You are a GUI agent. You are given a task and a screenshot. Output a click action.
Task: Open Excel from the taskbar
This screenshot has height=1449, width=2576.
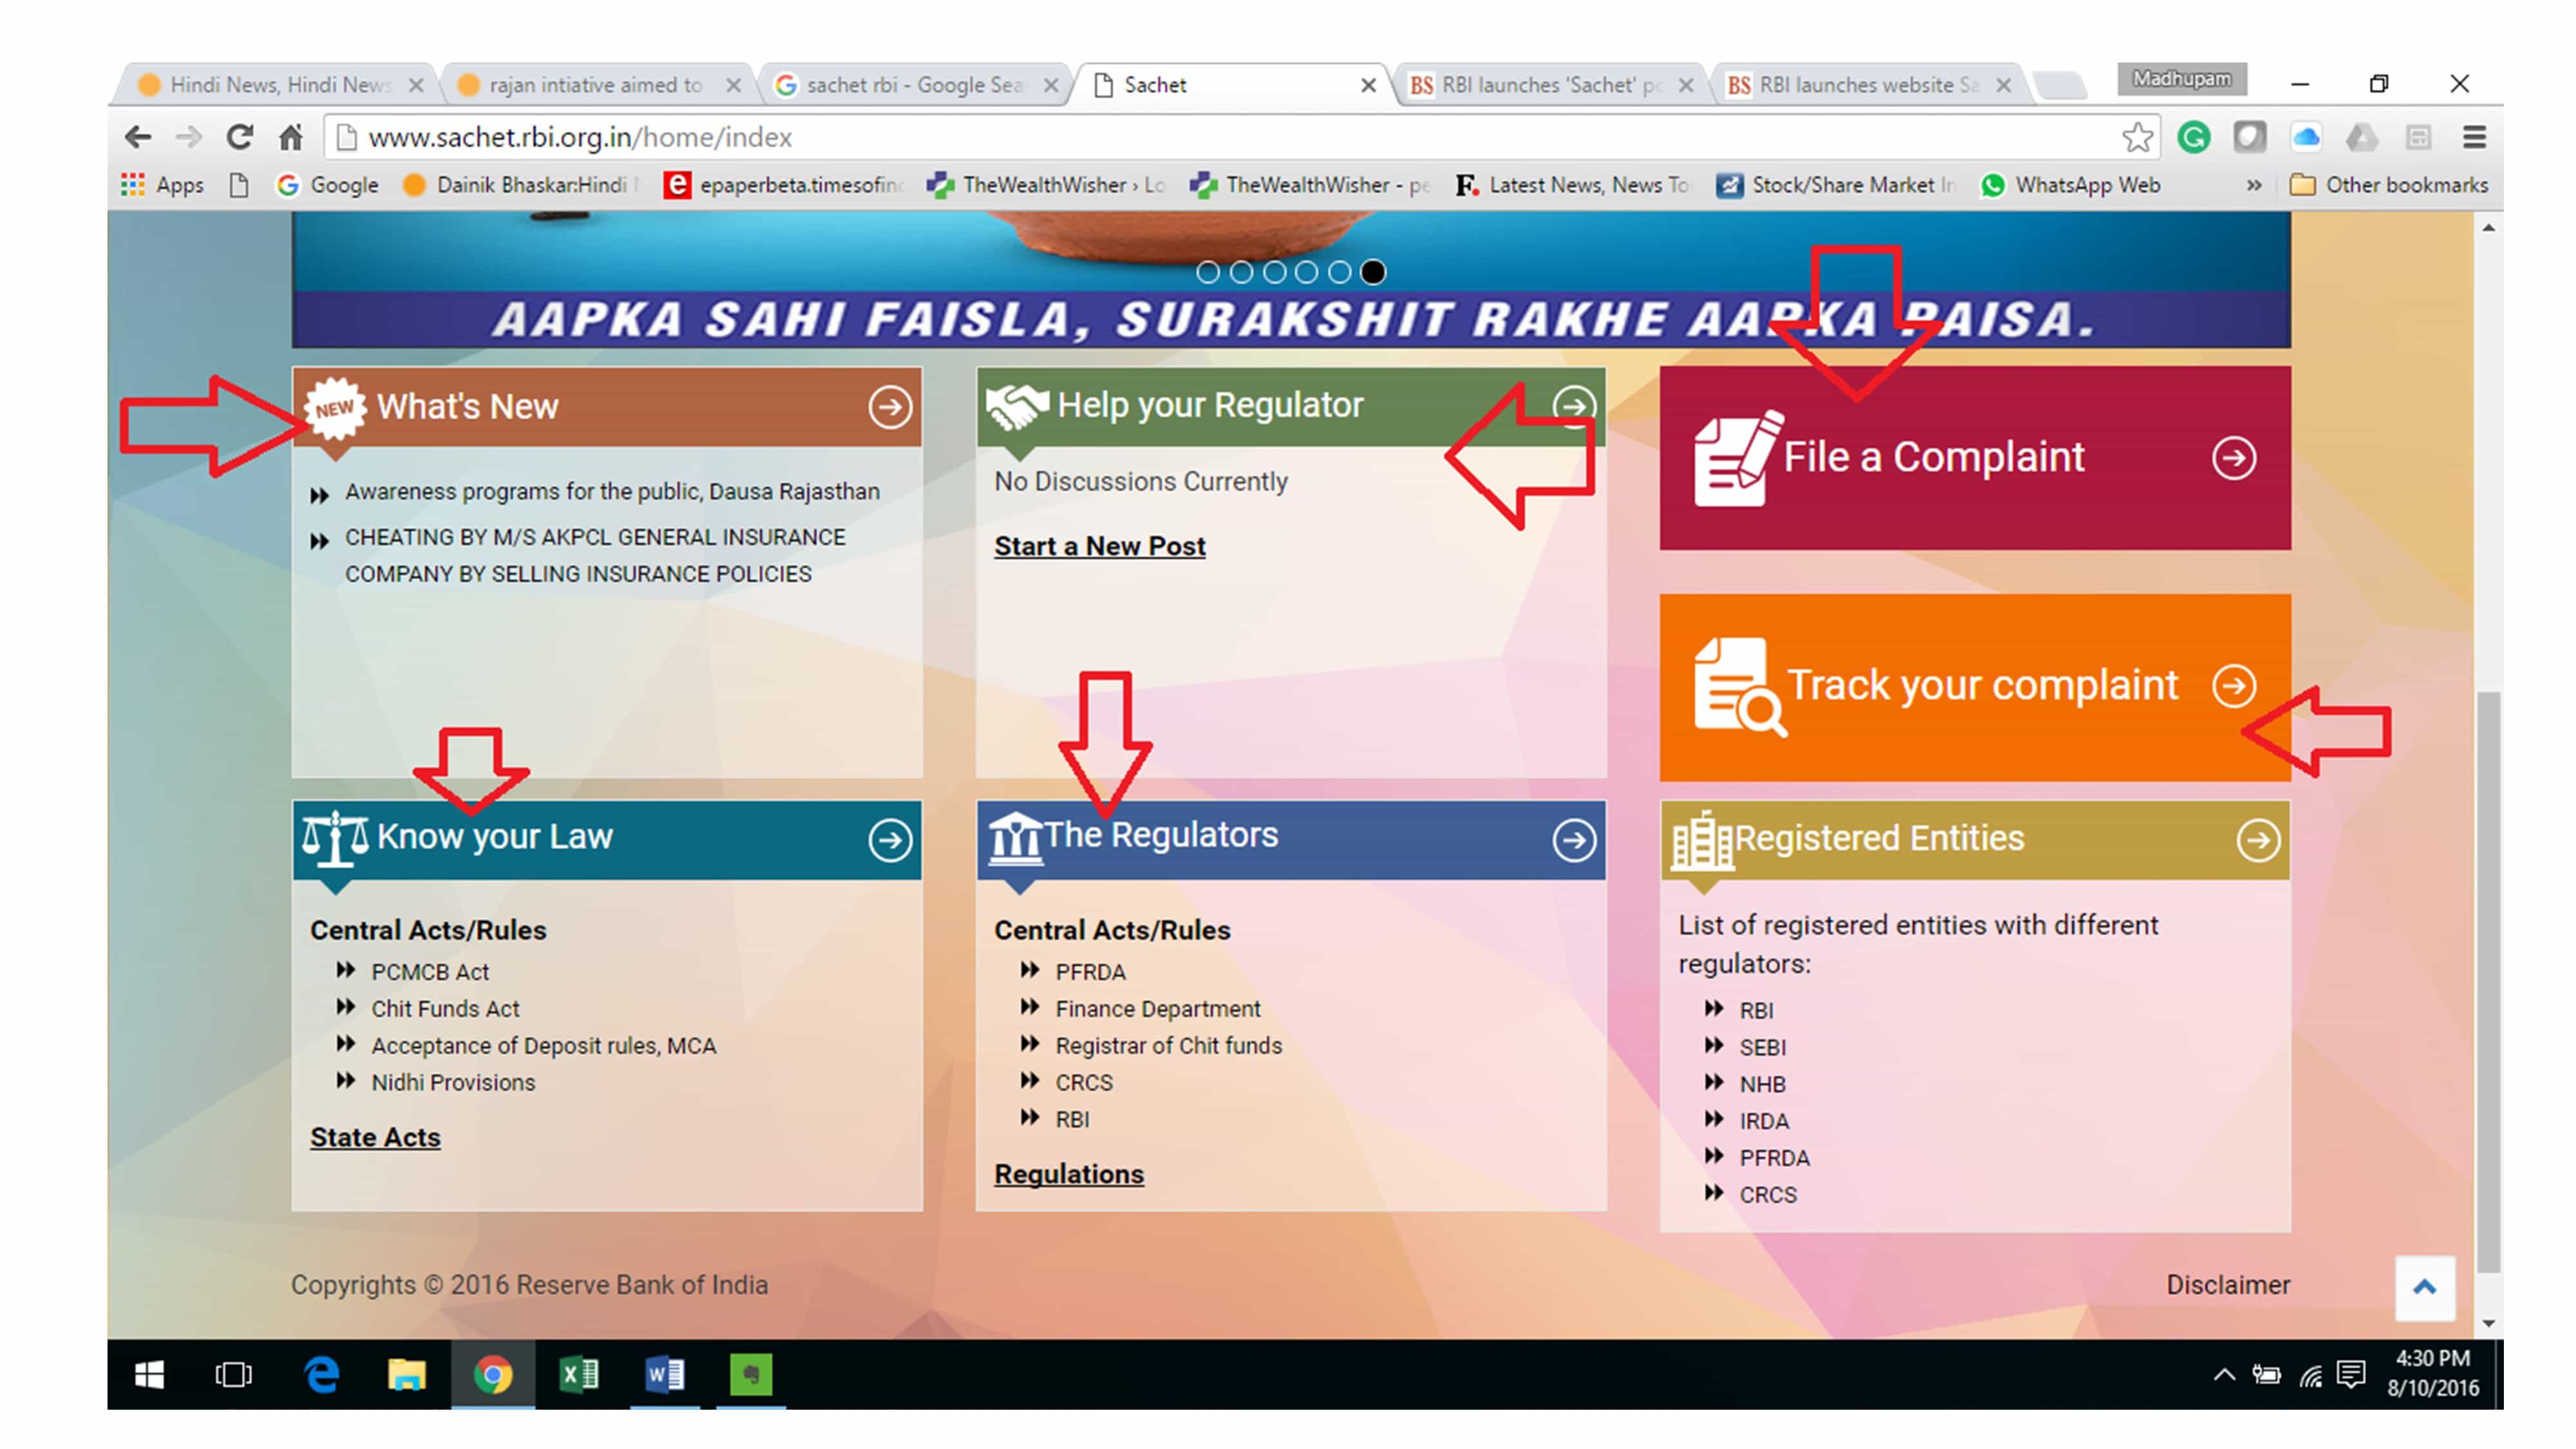click(x=578, y=1375)
